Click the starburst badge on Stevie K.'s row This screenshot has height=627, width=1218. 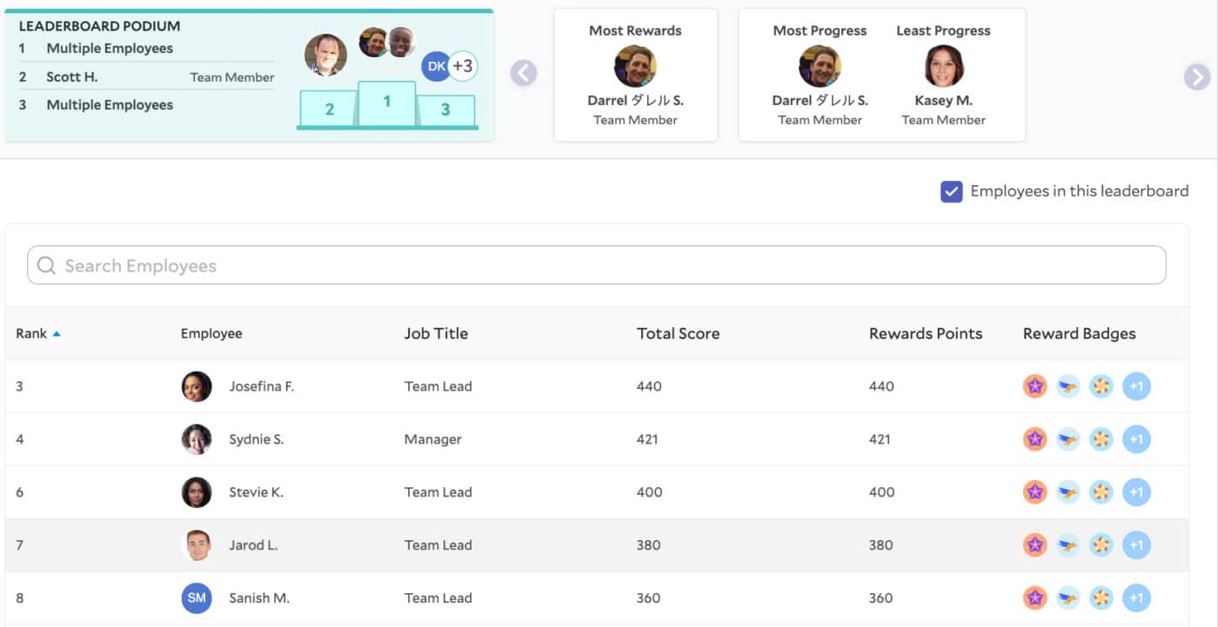pos(1101,491)
